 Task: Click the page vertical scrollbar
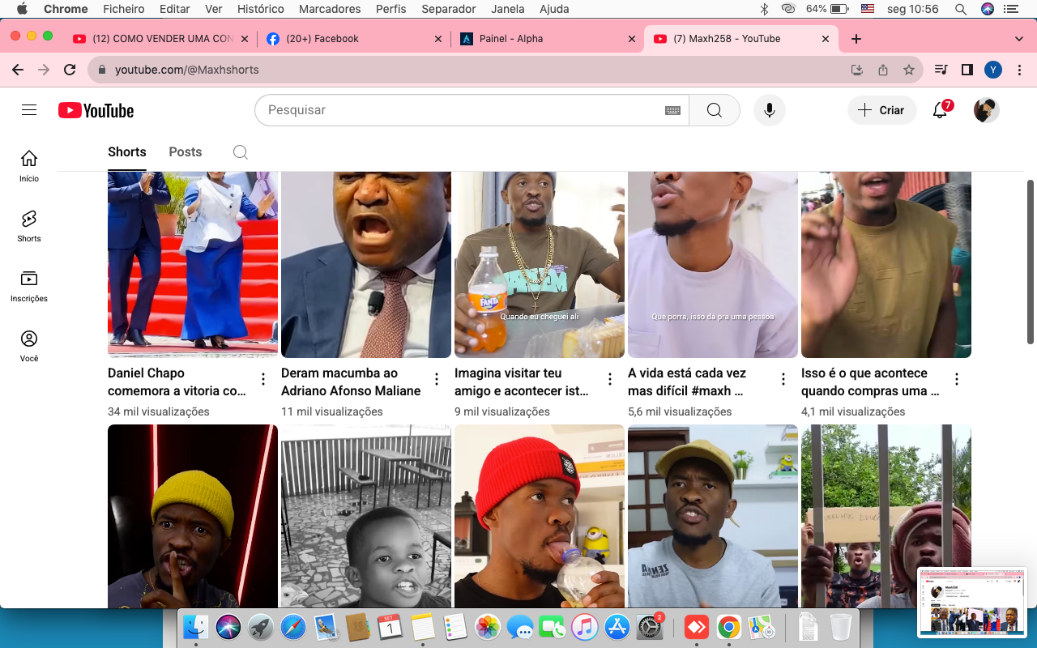(x=1031, y=259)
